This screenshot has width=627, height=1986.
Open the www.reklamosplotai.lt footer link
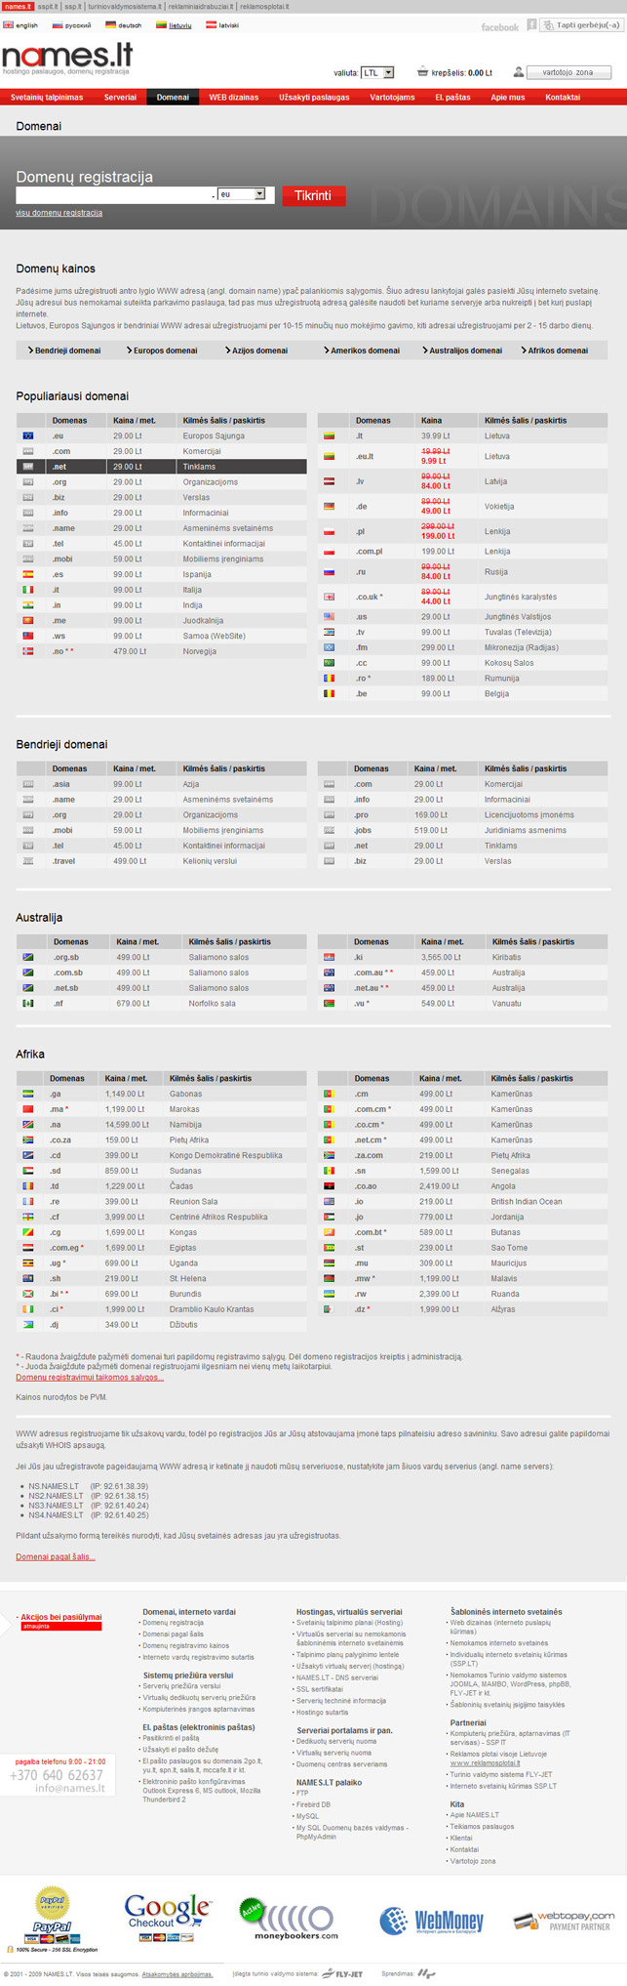(485, 1764)
